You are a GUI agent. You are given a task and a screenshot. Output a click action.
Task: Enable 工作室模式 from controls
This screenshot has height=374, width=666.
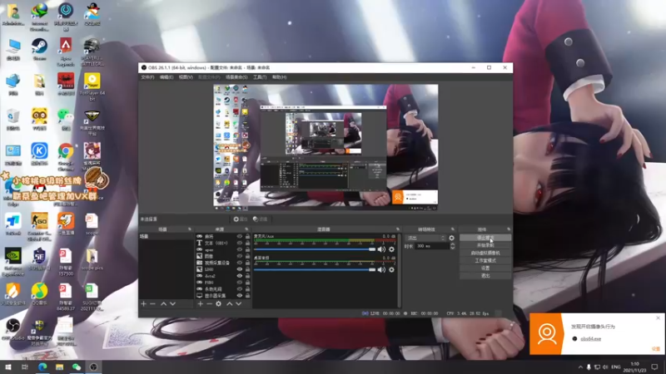pos(485,260)
